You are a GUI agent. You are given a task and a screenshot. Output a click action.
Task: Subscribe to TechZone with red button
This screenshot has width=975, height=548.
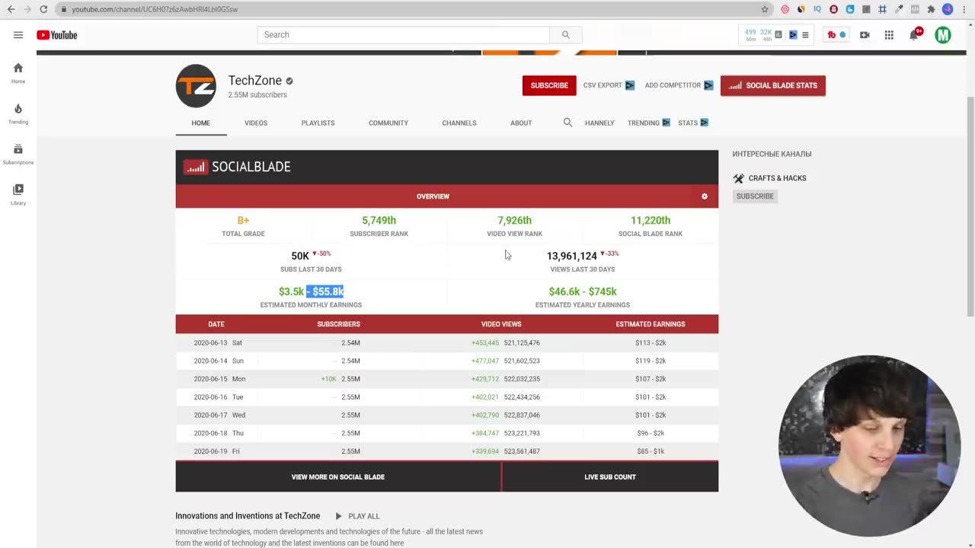[549, 85]
